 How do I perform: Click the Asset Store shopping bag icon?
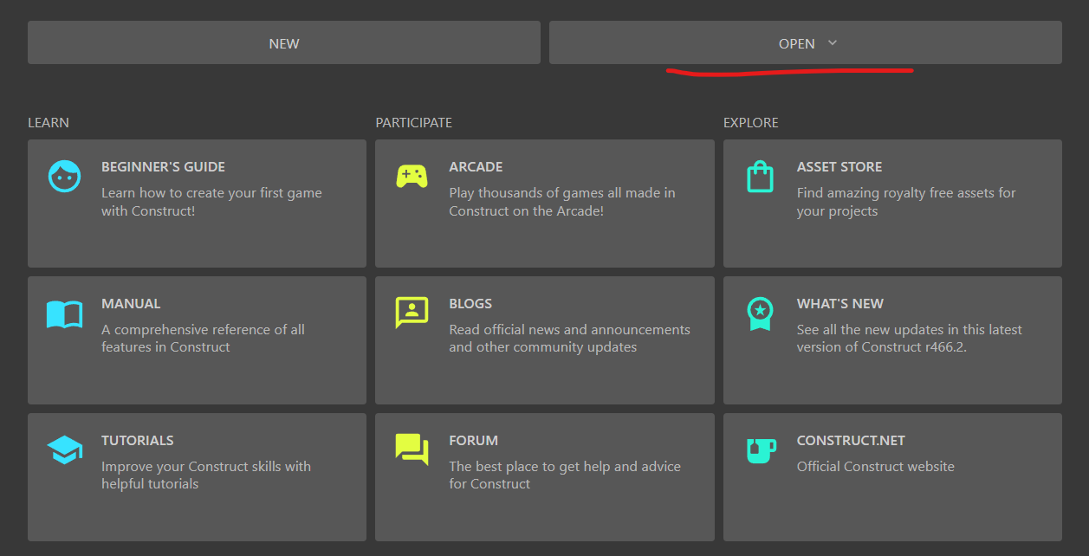[760, 177]
